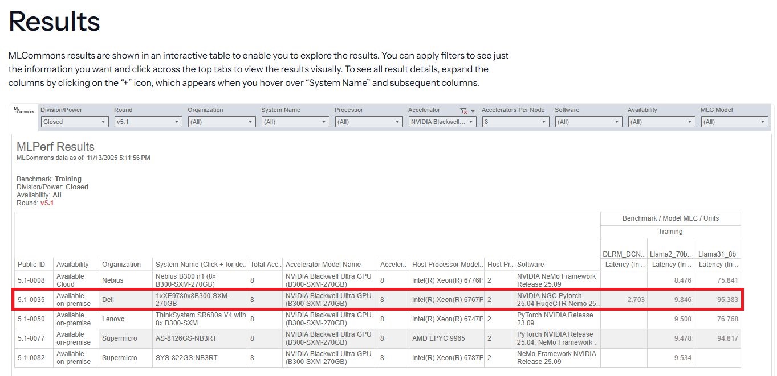Expand the Organization filter dropdown

221,122
